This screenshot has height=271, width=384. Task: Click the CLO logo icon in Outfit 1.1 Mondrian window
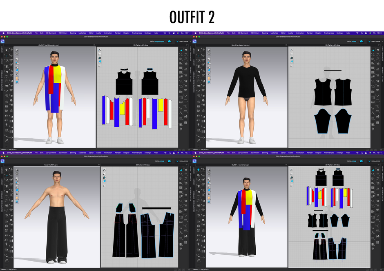[194, 161]
